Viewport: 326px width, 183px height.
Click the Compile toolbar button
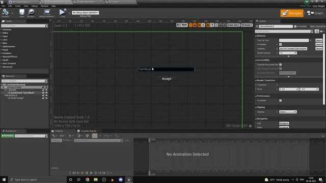5,13
